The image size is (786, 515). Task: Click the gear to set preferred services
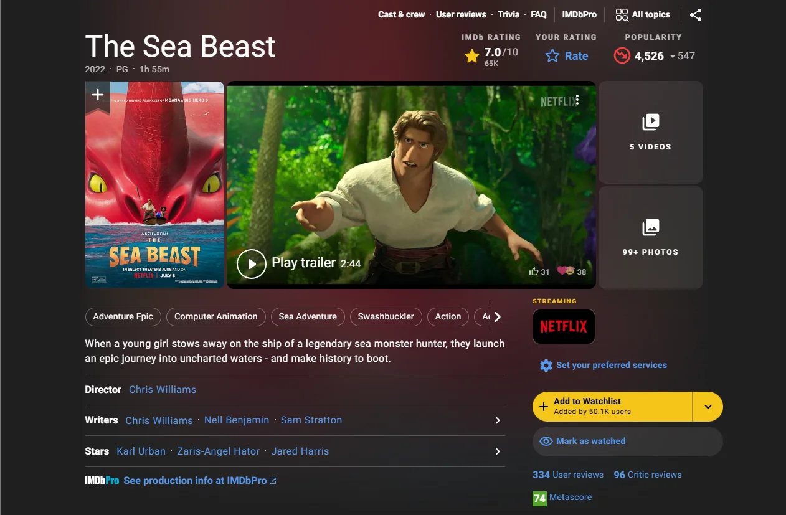pos(546,365)
